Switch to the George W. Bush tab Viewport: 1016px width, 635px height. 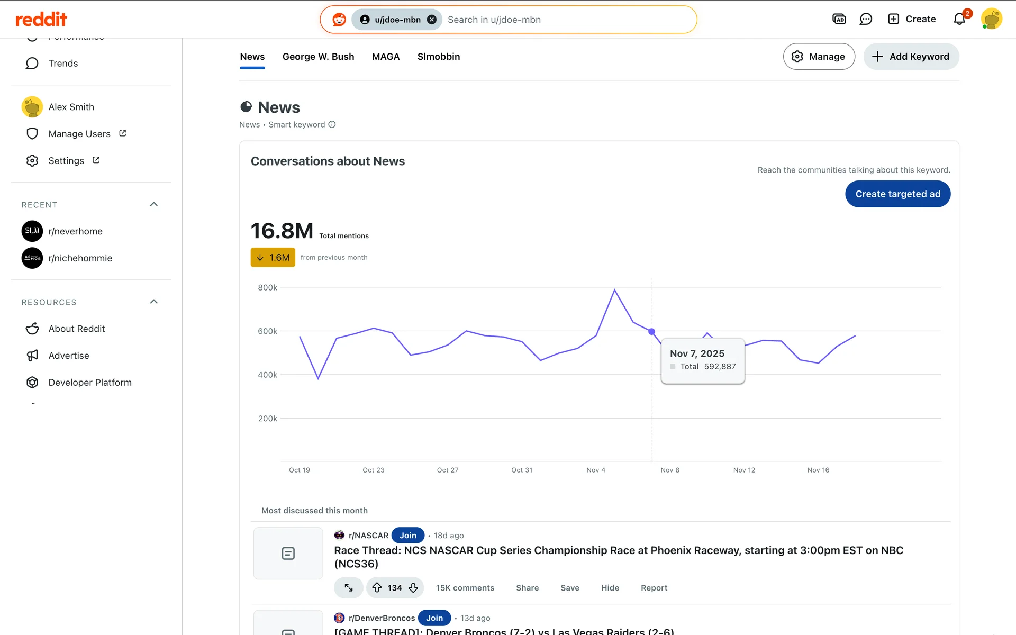(x=318, y=57)
